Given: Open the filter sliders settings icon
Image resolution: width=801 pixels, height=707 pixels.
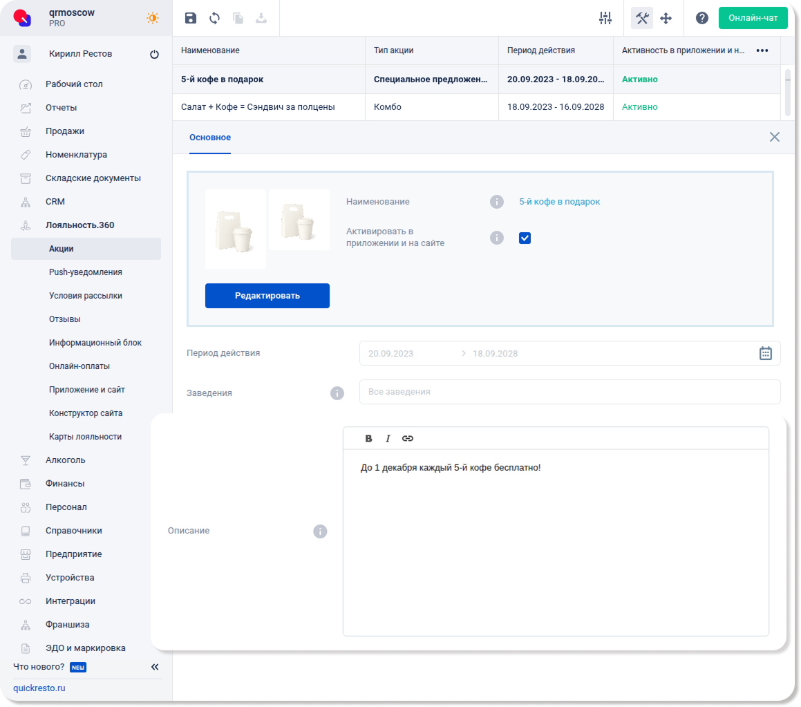Looking at the screenshot, I should tap(605, 19).
